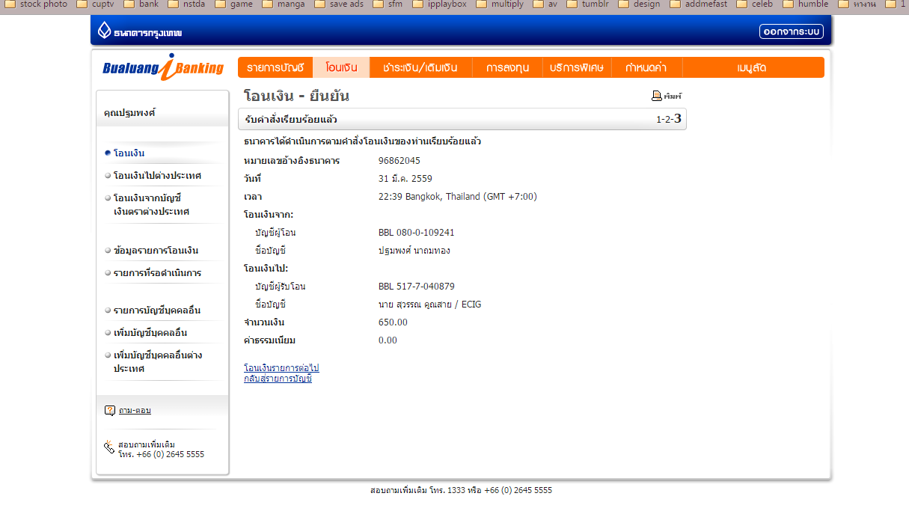Click recipient name นาย สุวรรณ คุณสาย / ECIG

(430, 305)
